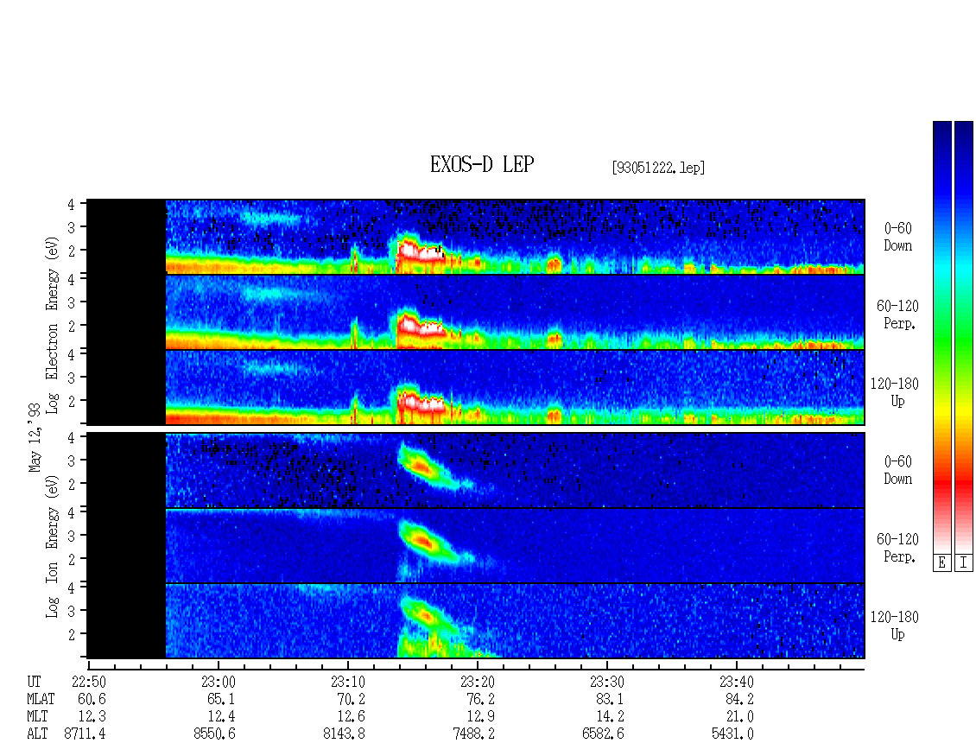Click the MLAT row label

(41, 699)
